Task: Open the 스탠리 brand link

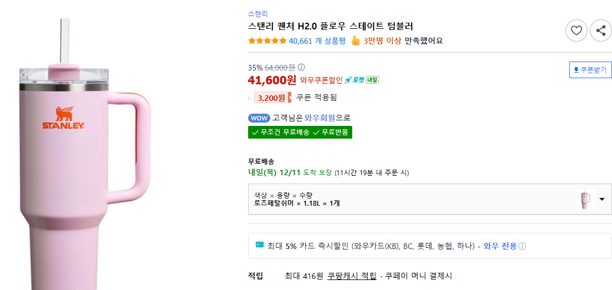Action: point(258,14)
